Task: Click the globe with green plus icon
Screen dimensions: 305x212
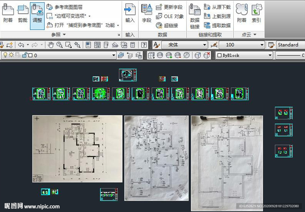Action: [x=169, y=56]
